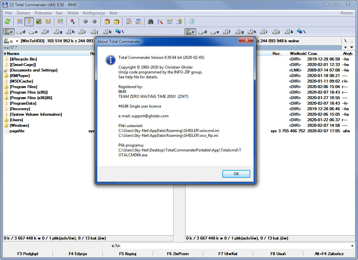Open command line history dropdown
The image size is (358, 260).
pos(352,246)
